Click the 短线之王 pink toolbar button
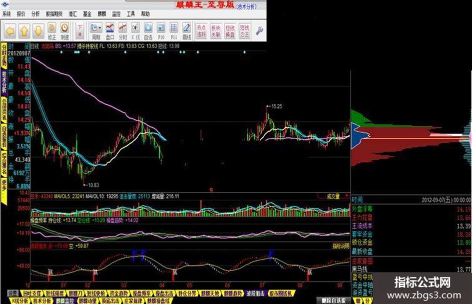Viewport: 472px width, 304px height. click(244, 31)
